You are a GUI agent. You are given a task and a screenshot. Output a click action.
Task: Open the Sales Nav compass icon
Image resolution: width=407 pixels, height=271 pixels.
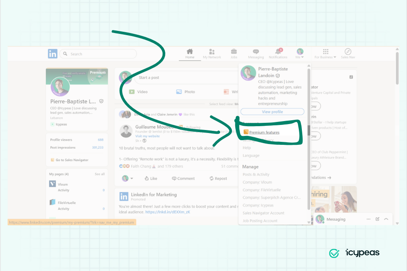click(x=348, y=51)
